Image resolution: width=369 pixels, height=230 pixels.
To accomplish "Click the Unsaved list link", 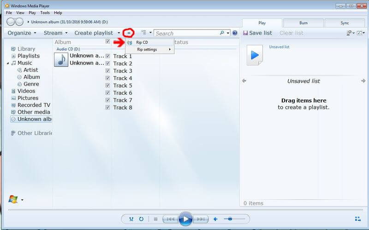I will click(279, 47).
